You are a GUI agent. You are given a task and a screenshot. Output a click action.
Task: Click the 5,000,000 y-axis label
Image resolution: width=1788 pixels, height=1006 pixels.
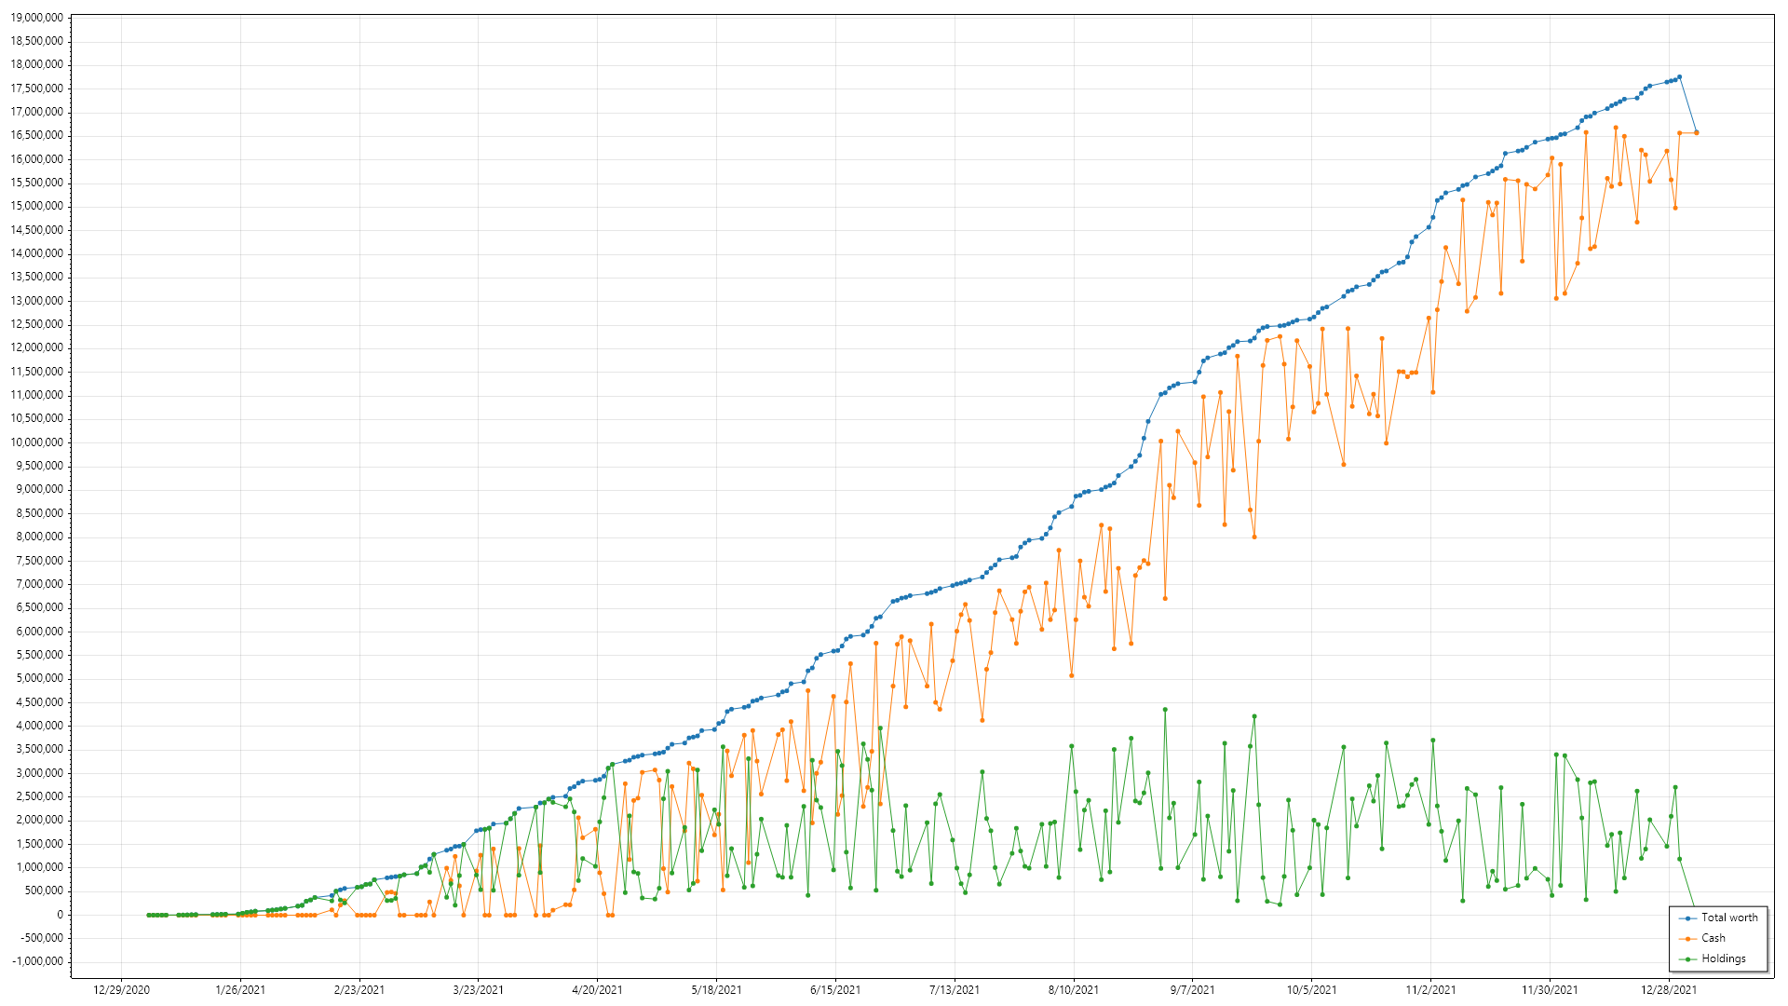(x=40, y=678)
